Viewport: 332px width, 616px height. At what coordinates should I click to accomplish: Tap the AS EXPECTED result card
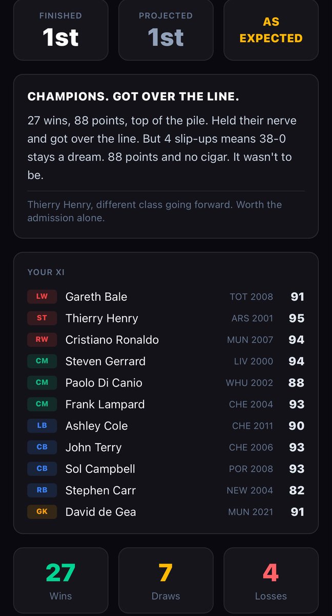271,30
